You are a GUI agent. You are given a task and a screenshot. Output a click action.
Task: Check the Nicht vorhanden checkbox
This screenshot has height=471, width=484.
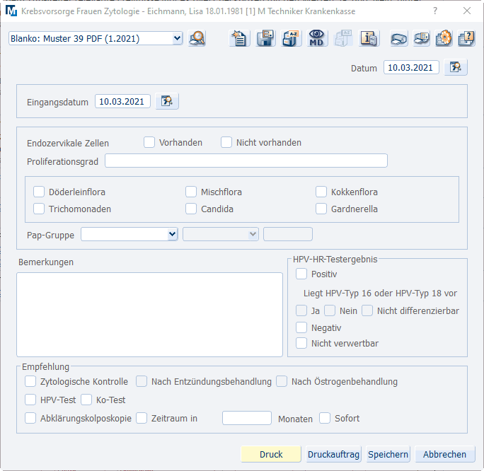[x=226, y=142]
